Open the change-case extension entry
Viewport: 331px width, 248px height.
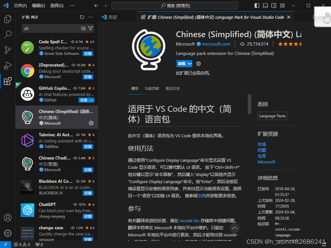57,232
